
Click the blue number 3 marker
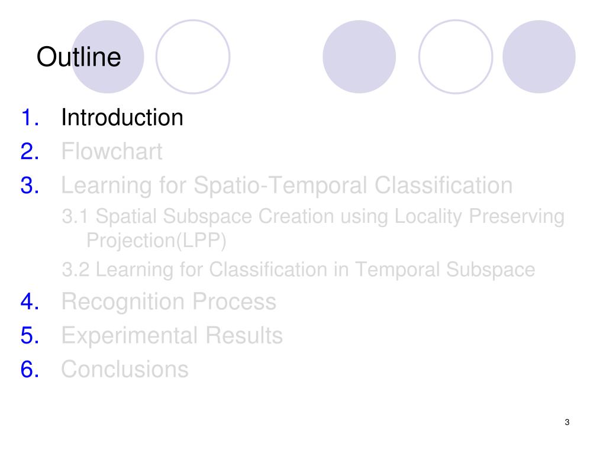click(x=30, y=185)
